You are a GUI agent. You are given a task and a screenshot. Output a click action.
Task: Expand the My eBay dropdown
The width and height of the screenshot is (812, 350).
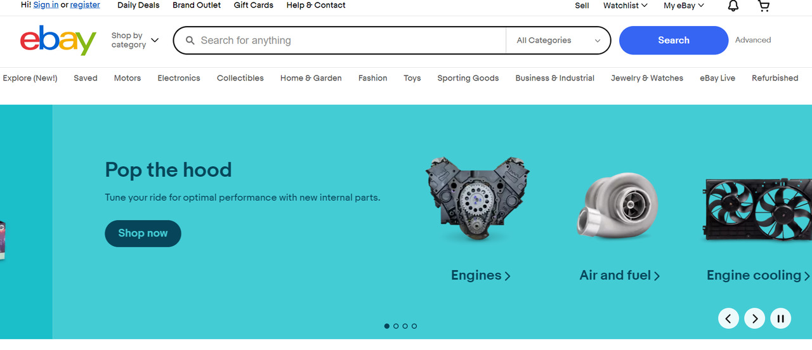click(x=683, y=6)
